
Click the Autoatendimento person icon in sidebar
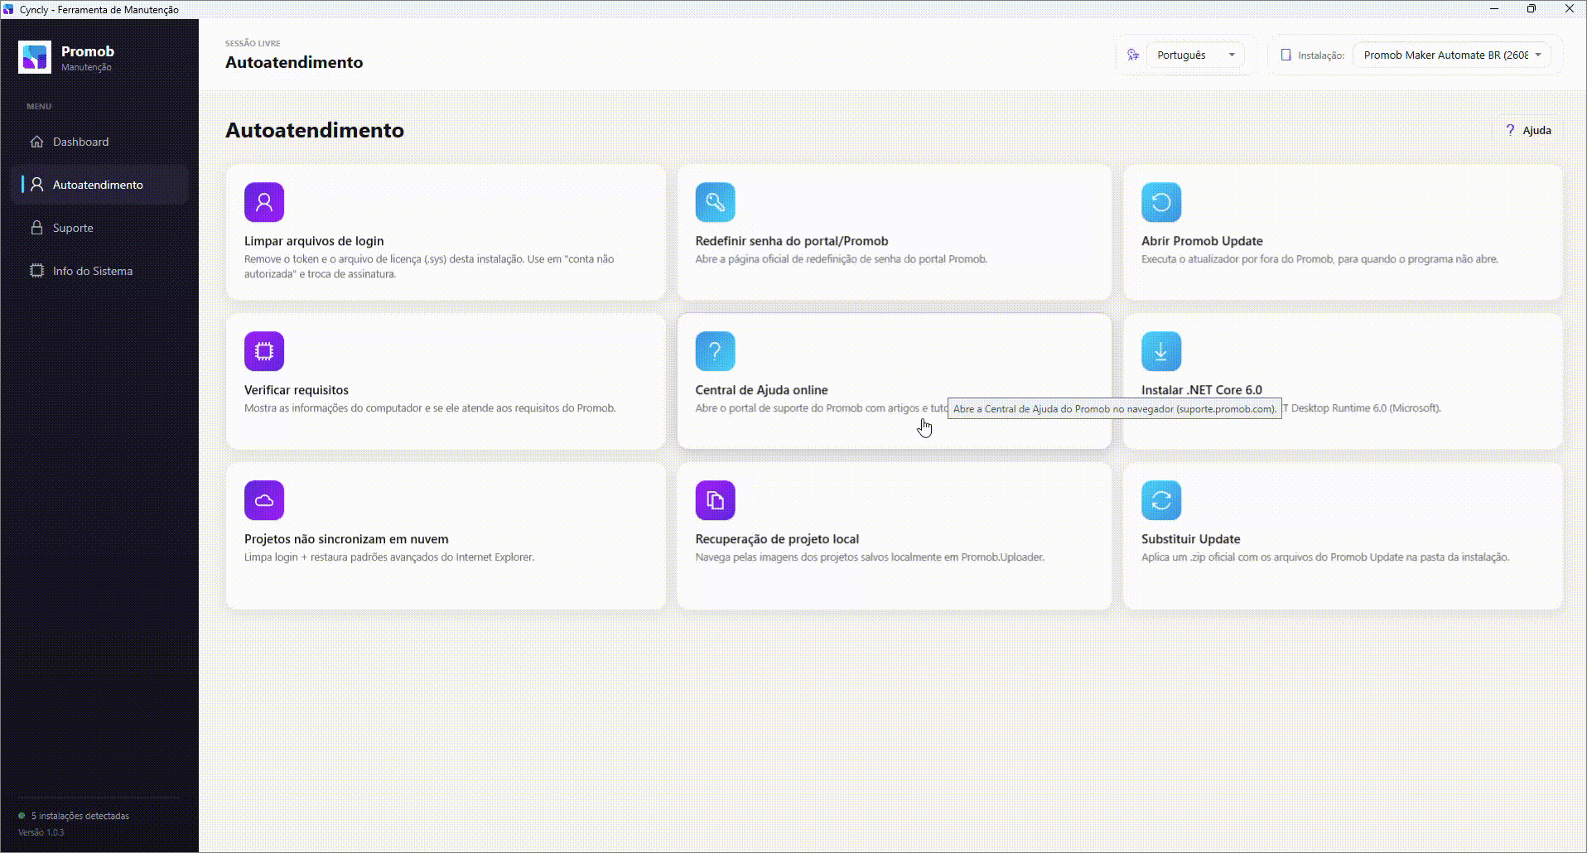[36, 185]
